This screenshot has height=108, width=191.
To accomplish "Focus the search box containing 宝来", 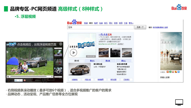I will (x=100, y=27).
